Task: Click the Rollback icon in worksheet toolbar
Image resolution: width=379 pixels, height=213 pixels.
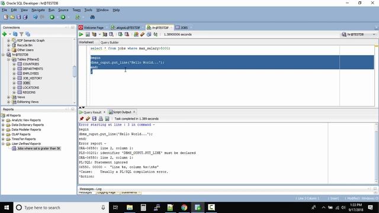Action: 127,34
